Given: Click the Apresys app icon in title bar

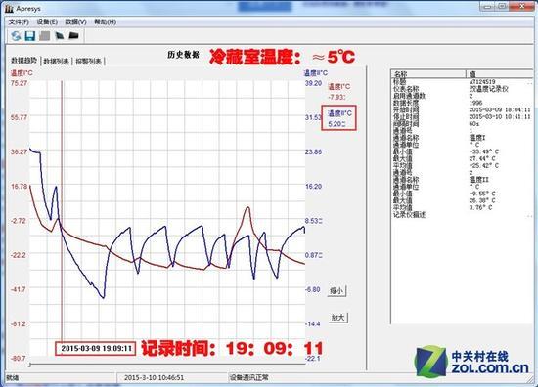Looking at the screenshot, I should 9,8.
